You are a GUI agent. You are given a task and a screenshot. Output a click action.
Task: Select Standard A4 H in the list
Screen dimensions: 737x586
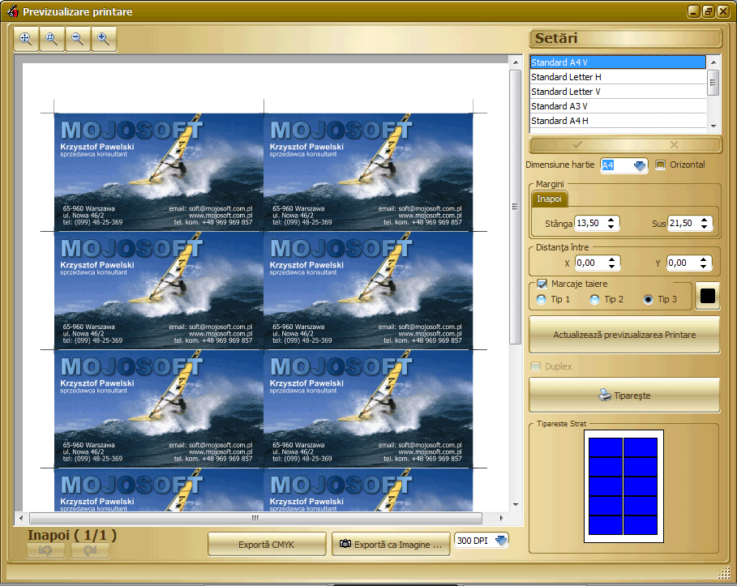(x=618, y=121)
